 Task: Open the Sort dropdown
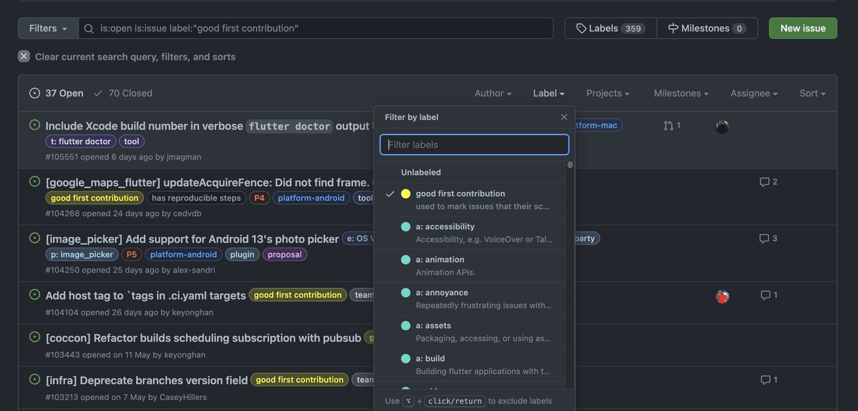point(812,93)
